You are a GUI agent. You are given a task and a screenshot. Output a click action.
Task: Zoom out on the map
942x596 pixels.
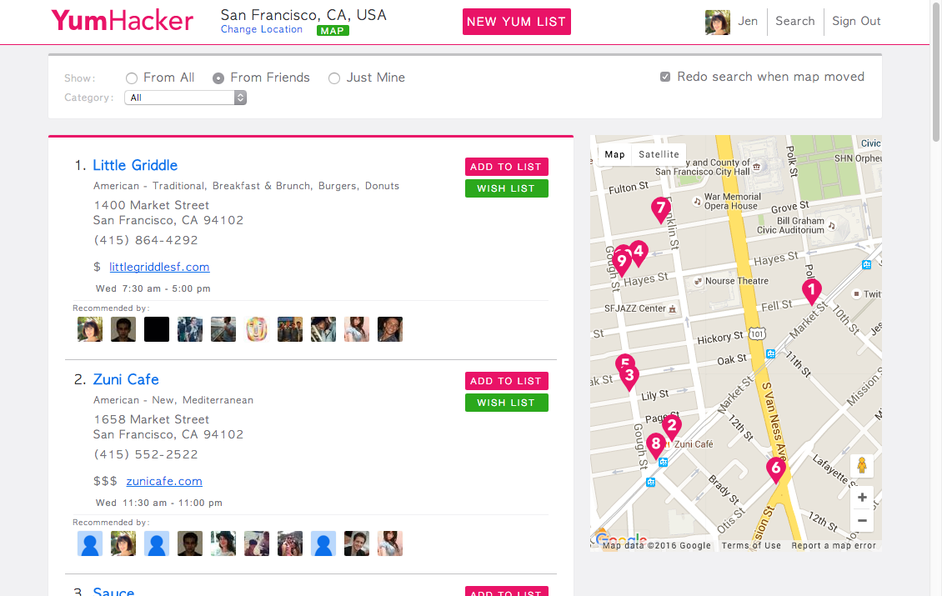(x=862, y=520)
